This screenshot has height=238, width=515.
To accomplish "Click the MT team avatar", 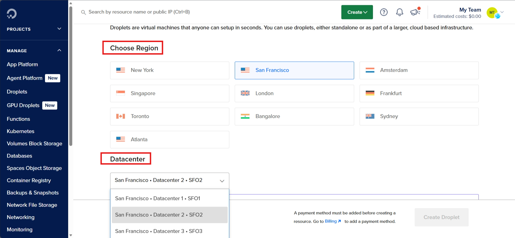I will click(x=493, y=13).
